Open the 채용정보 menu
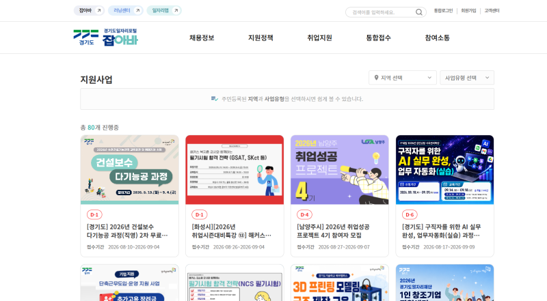 [202, 38]
